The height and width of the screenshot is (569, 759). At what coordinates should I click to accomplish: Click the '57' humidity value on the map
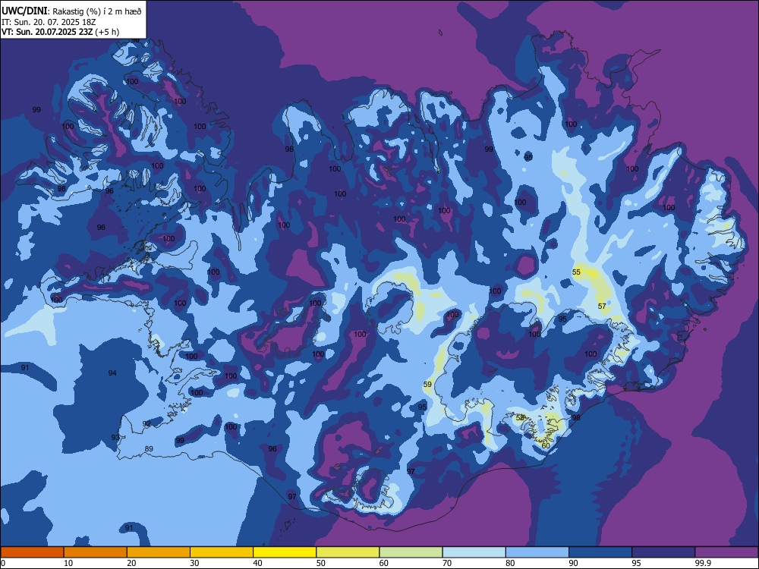point(602,306)
